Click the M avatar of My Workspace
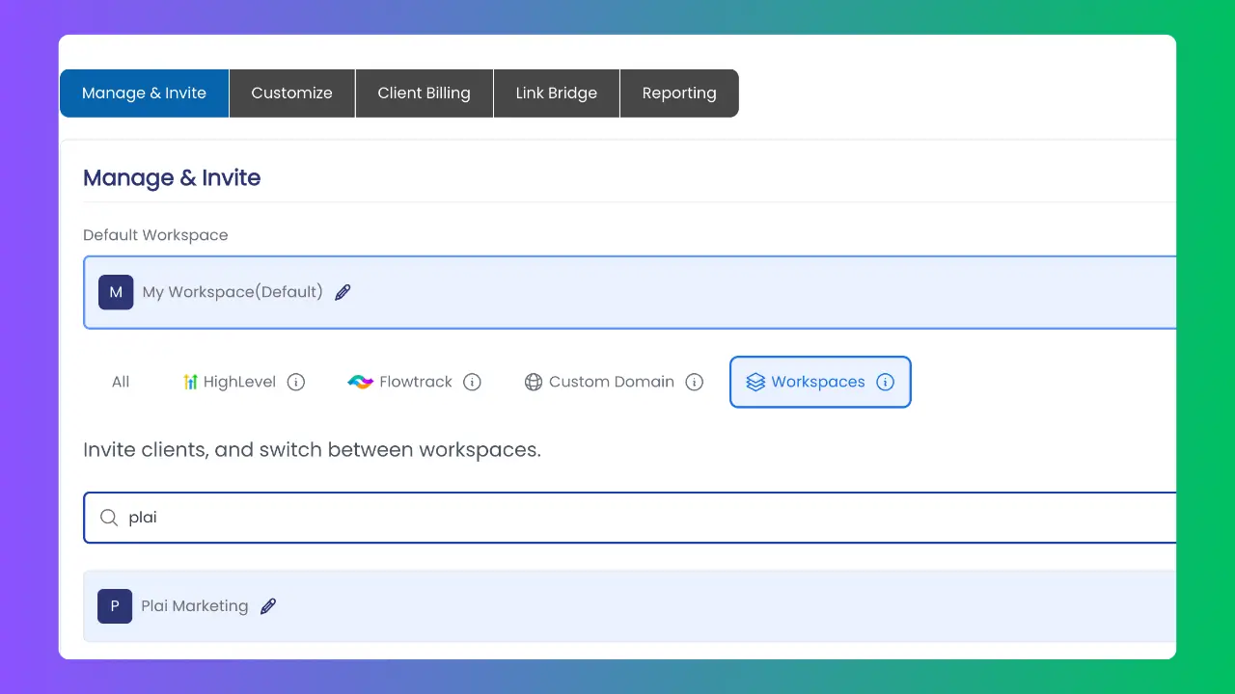Image resolution: width=1235 pixels, height=694 pixels. click(x=116, y=292)
